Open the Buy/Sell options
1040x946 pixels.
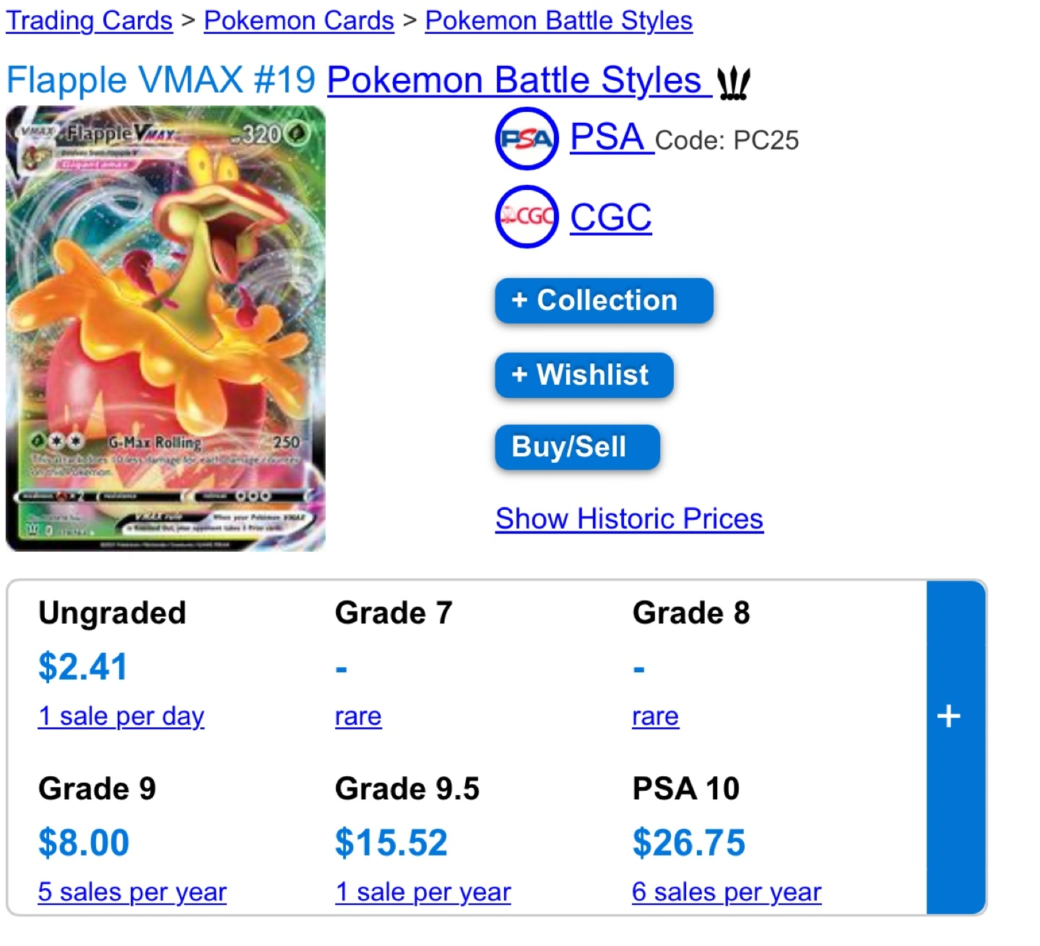point(577,447)
